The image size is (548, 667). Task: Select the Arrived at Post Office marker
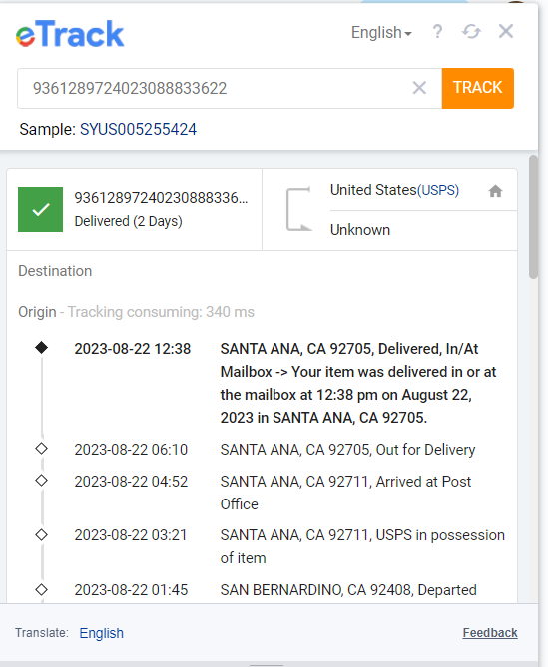(x=41, y=481)
